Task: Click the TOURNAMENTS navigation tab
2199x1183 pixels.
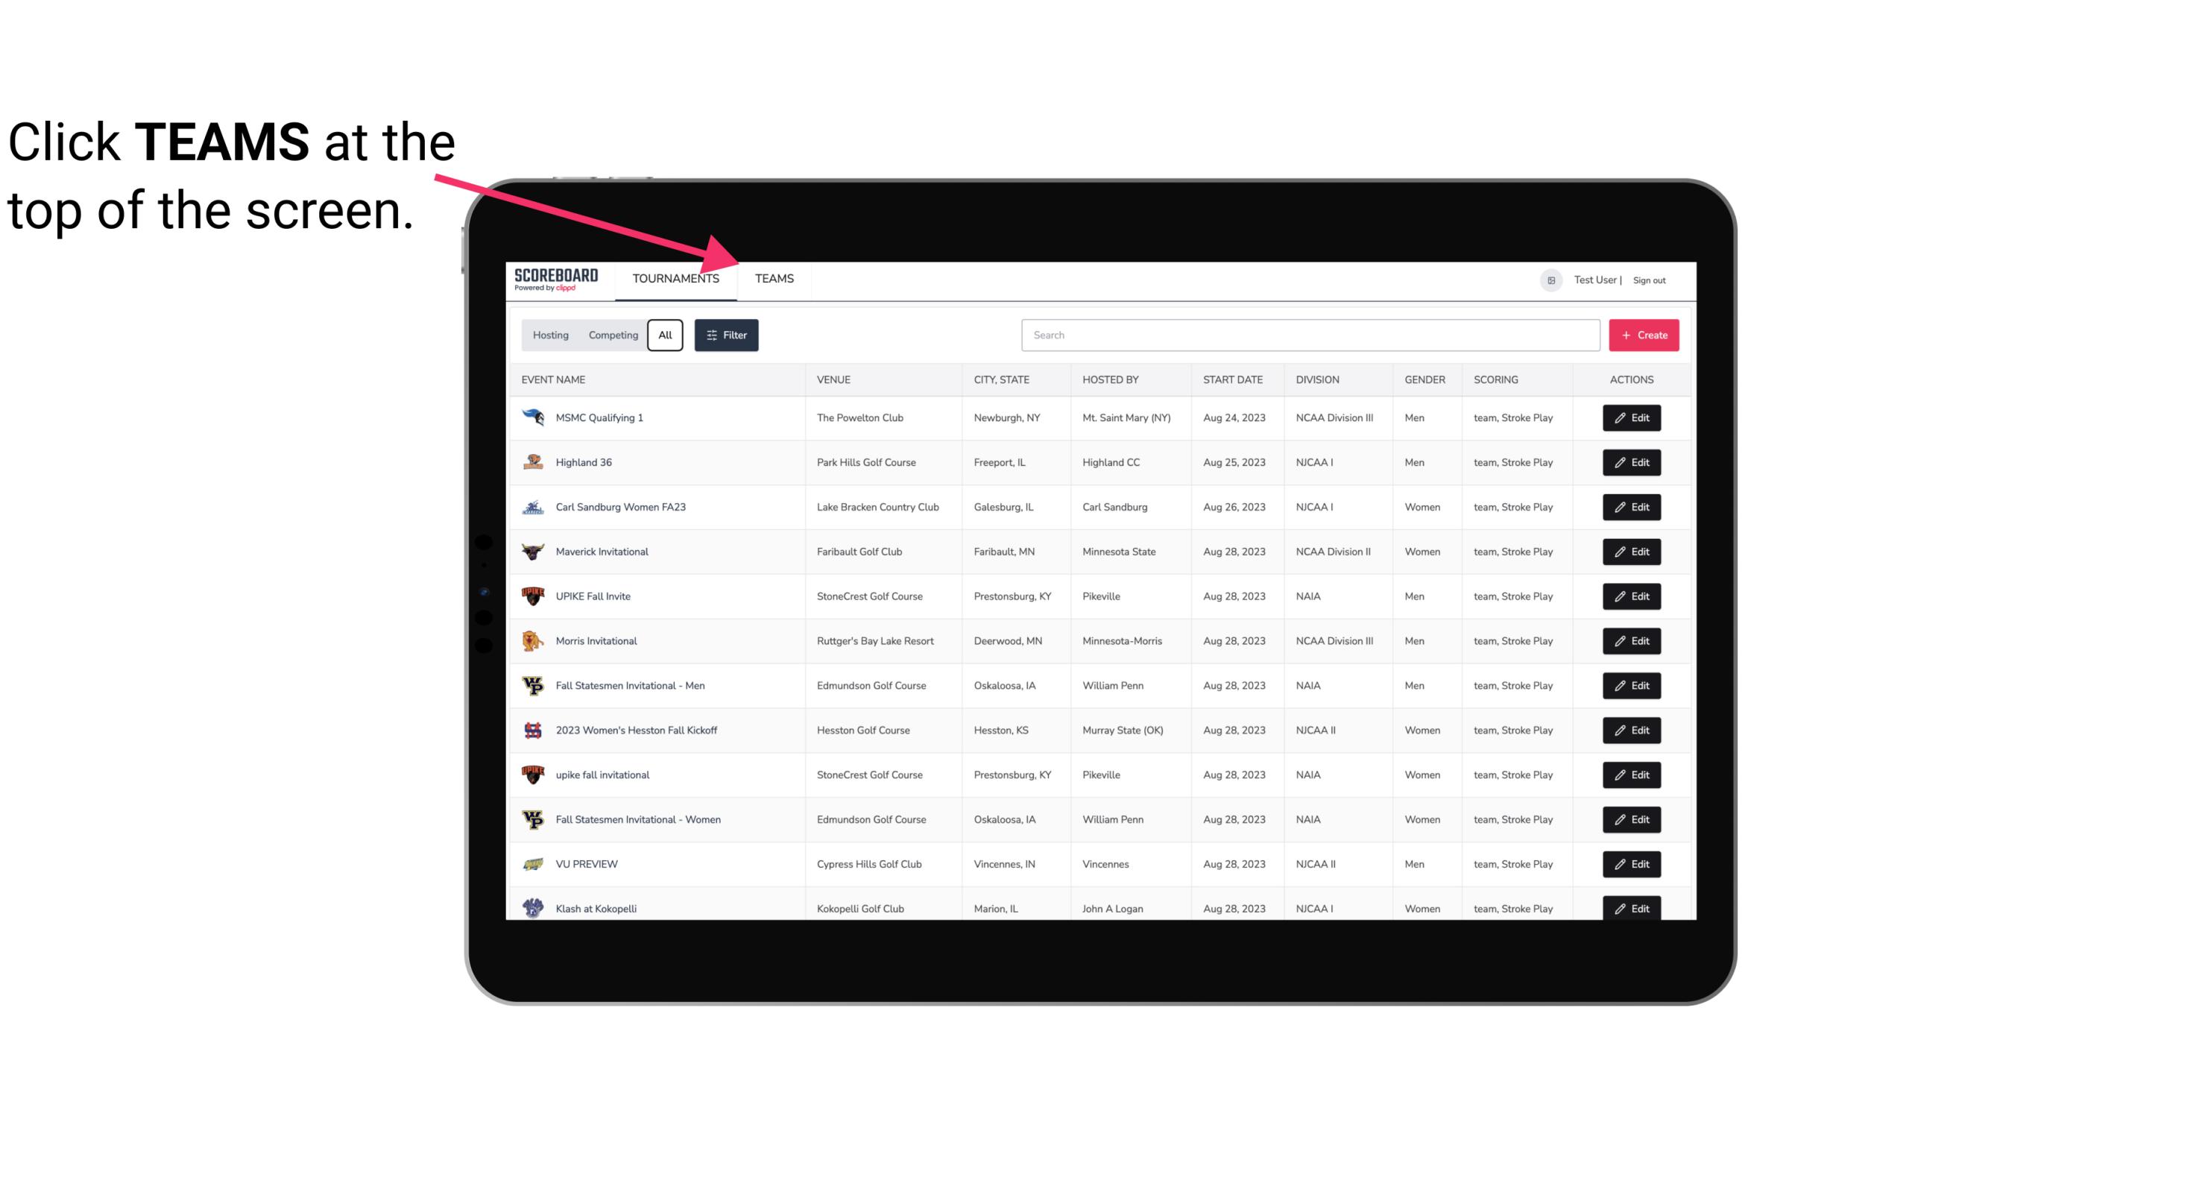Action: click(x=675, y=278)
